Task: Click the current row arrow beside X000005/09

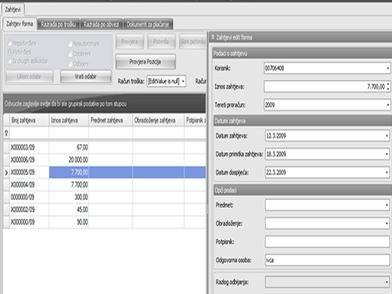Action: 6,172
